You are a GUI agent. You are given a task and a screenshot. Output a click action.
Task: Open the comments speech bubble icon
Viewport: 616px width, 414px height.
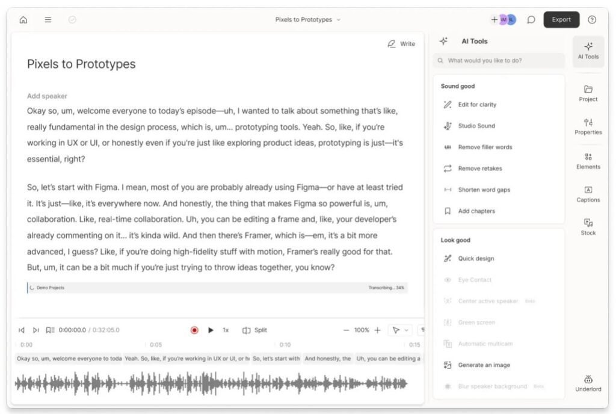click(x=531, y=20)
